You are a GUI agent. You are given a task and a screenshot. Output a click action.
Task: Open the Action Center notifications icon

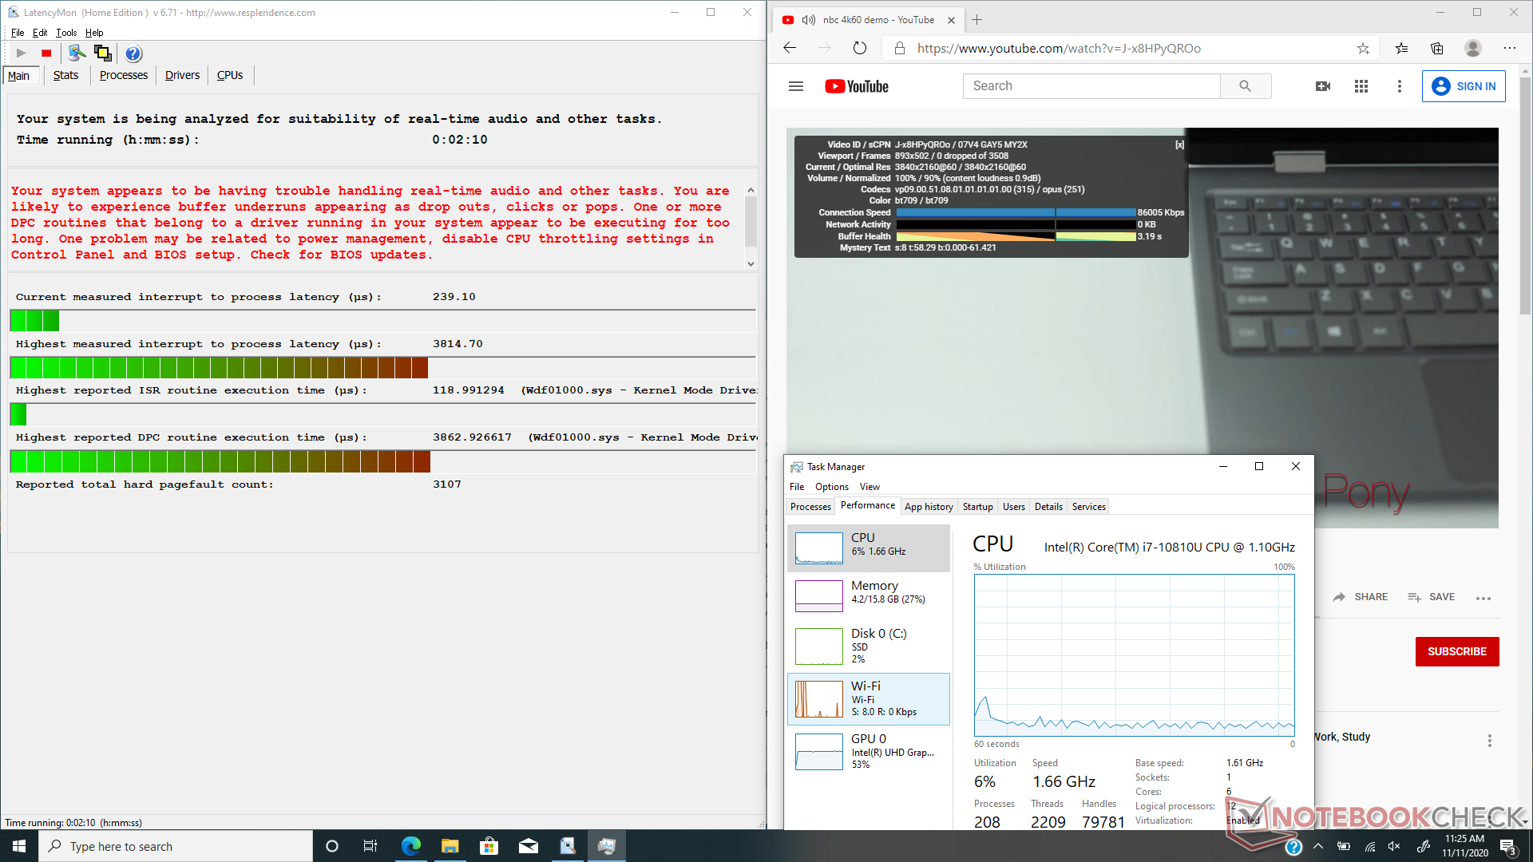1508,846
